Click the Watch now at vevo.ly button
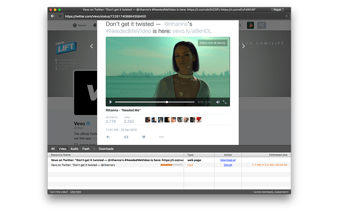Viewport: 339px width, 212px height. click(213, 43)
